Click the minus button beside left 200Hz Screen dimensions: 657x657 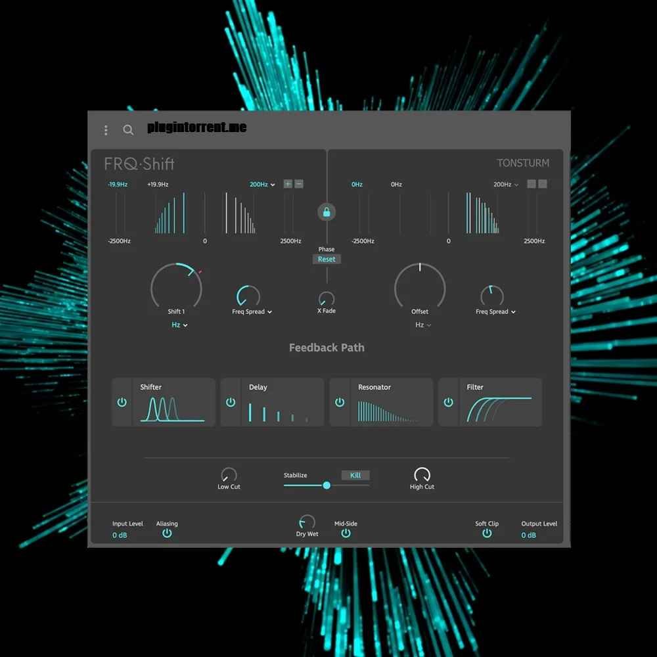click(x=299, y=184)
